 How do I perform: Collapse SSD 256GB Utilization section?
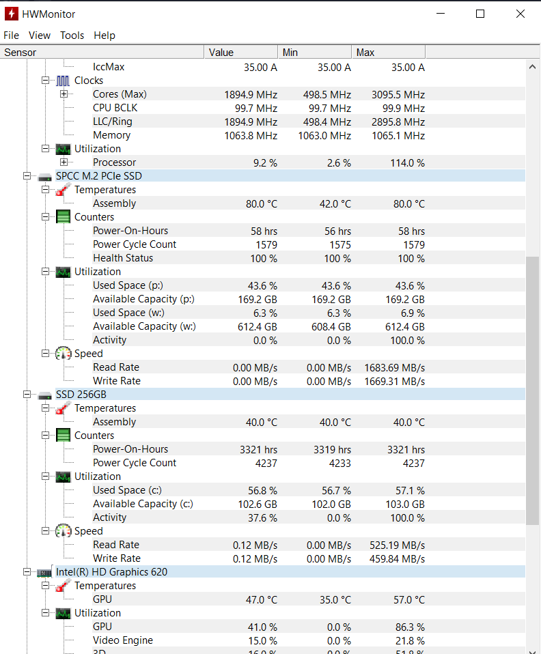pyautogui.click(x=46, y=477)
